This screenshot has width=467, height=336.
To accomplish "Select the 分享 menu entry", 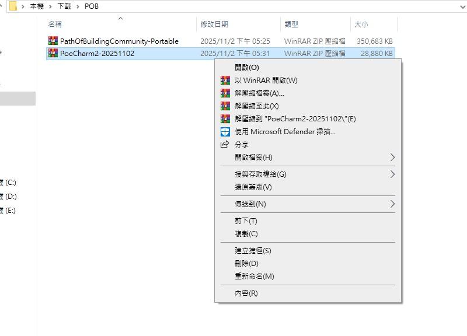I will click(x=308, y=144).
